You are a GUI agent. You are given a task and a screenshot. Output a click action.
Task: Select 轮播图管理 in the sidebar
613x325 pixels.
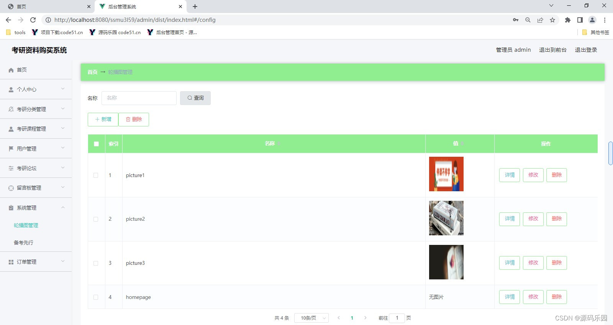click(x=26, y=225)
